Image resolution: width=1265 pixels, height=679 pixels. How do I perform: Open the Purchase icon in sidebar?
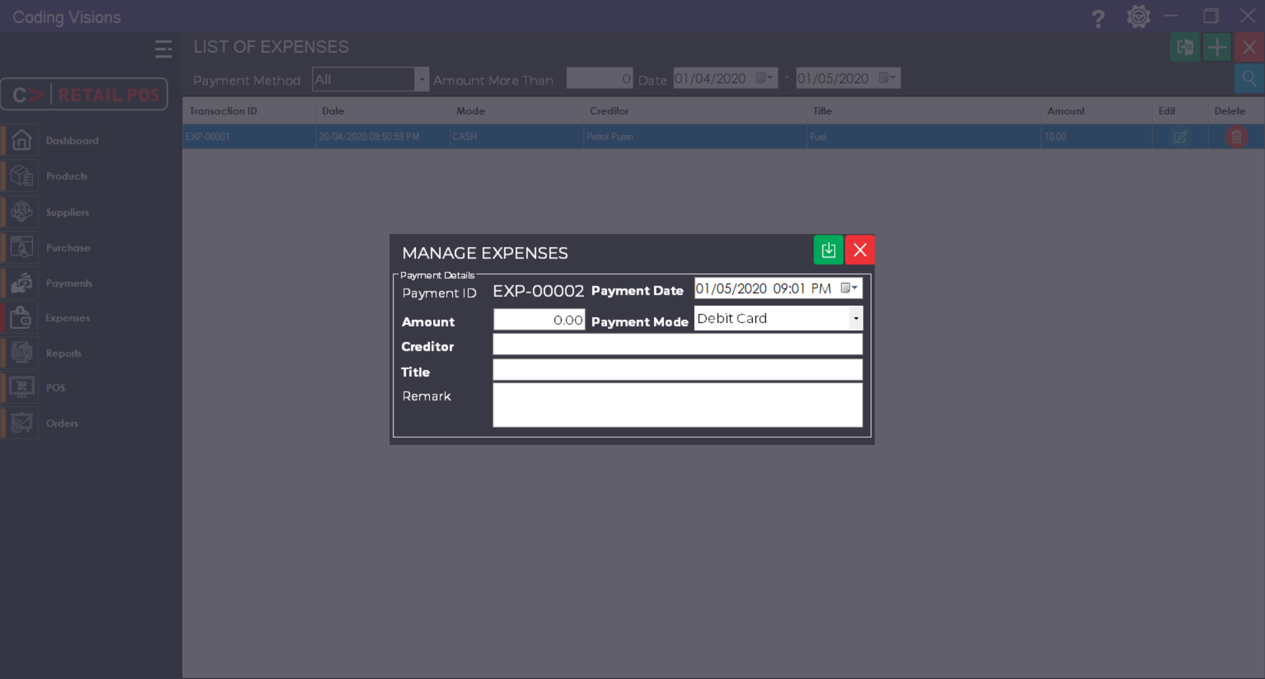pos(21,247)
